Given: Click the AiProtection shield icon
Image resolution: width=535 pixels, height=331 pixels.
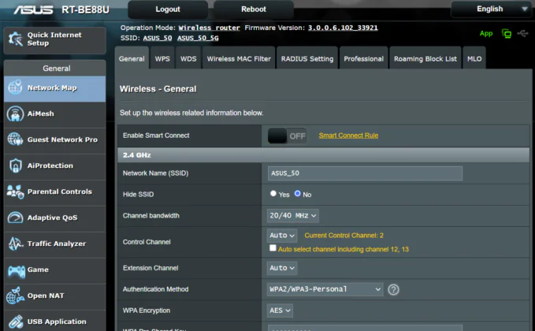Looking at the screenshot, I should pos(16,165).
